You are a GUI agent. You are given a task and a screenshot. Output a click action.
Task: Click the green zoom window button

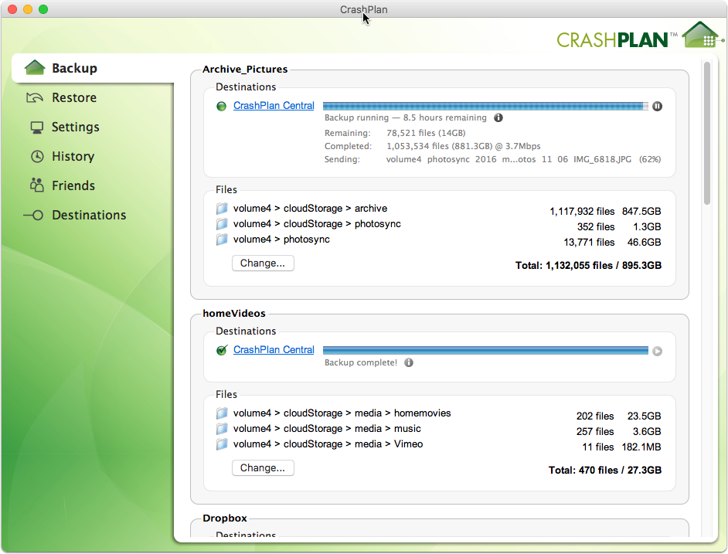coord(43,9)
